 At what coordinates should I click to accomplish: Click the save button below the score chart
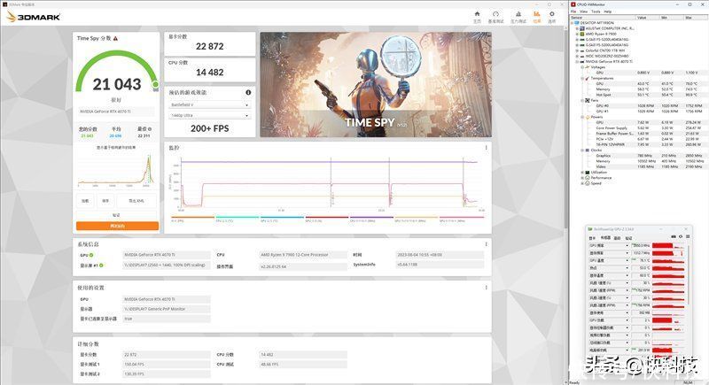[x=105, y=201]
